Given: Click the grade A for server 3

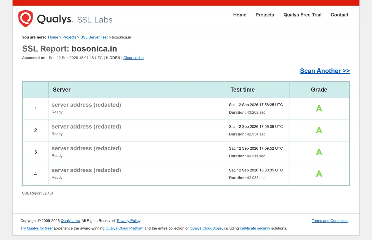Looking at the screenshot, I should tap(319, 152).
